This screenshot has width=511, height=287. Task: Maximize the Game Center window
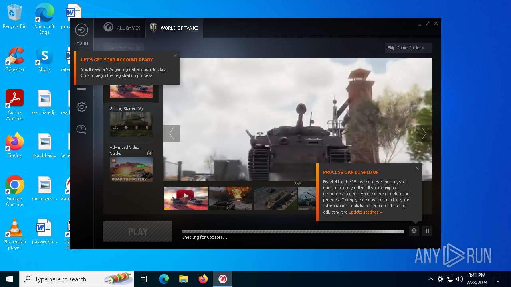(x=428, y=24)
